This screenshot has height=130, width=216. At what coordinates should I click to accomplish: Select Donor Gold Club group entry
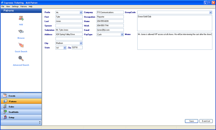(x=145, y=17)
